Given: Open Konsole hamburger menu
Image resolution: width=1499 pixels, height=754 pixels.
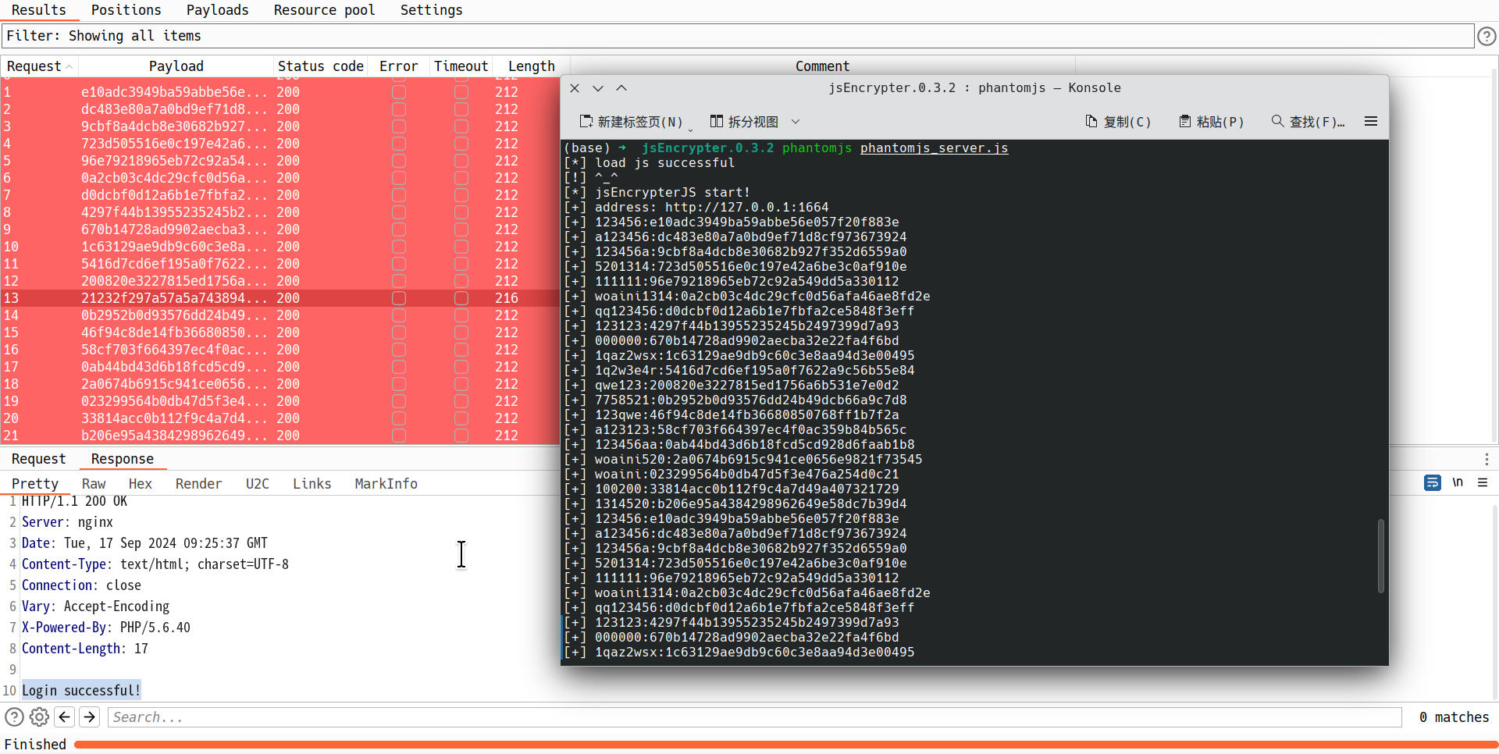Looking at the screenshot, I should tap(1370, 122).
